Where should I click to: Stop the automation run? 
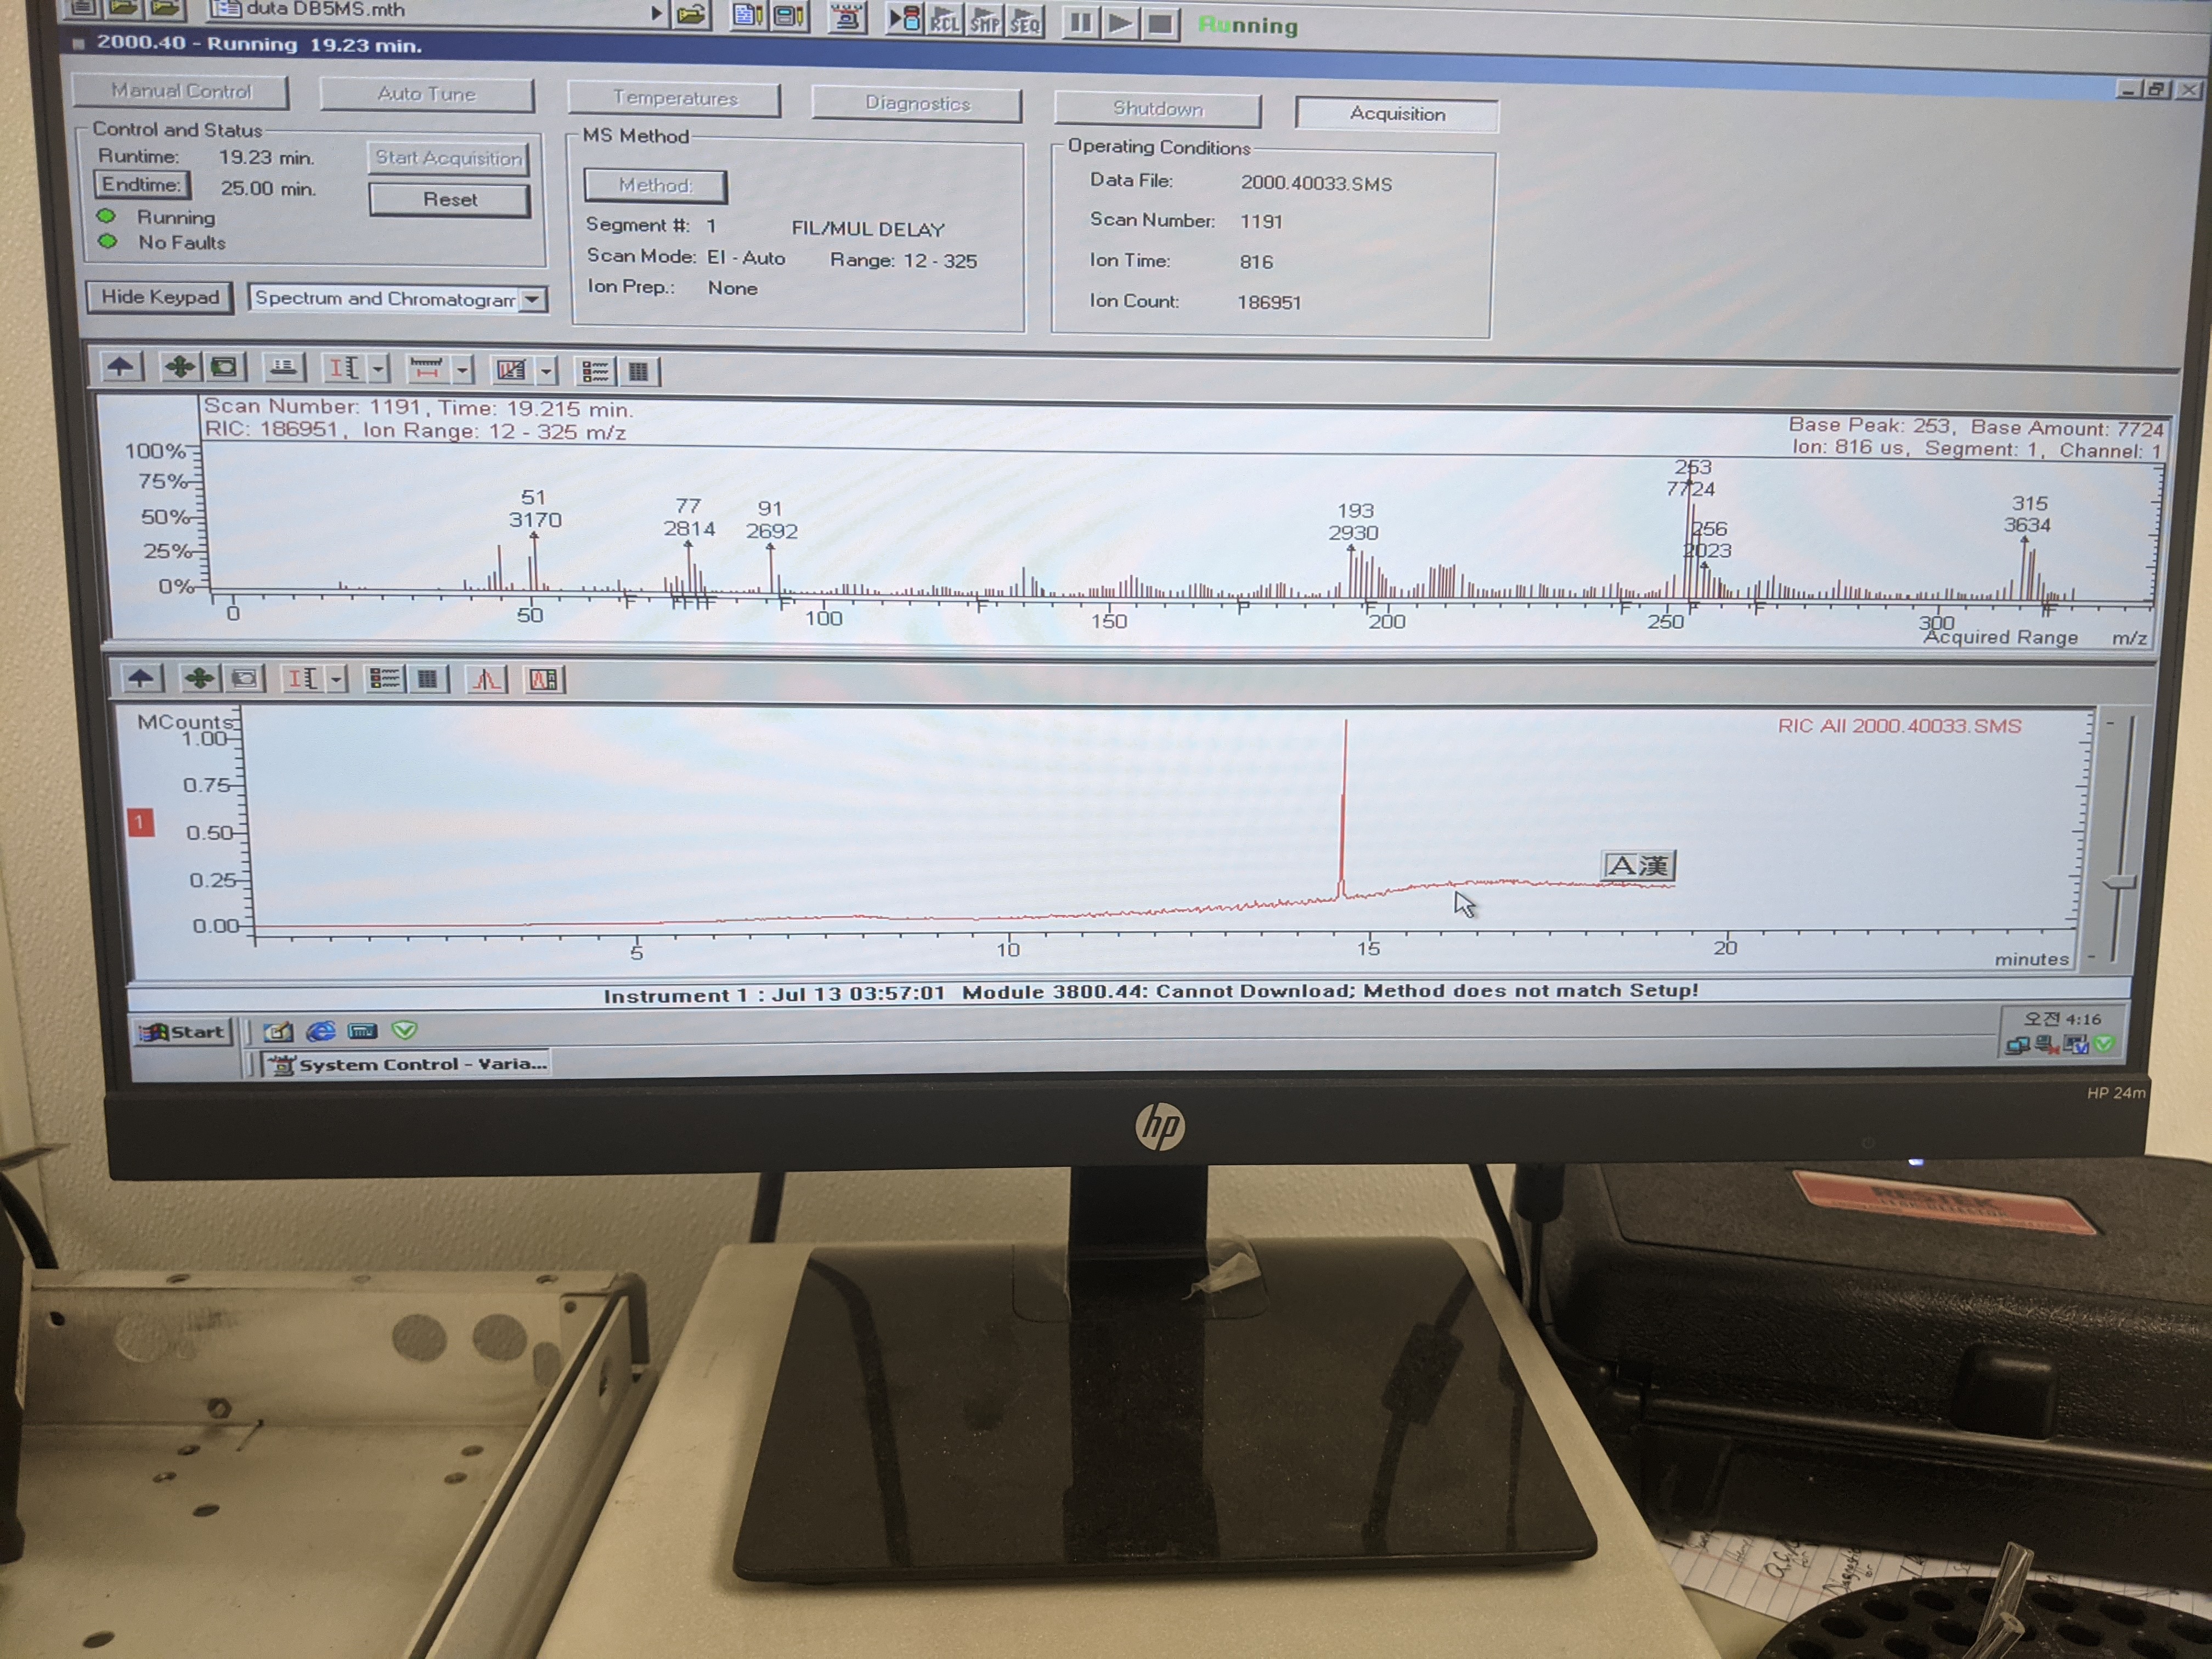click(x=1160, y=24)
